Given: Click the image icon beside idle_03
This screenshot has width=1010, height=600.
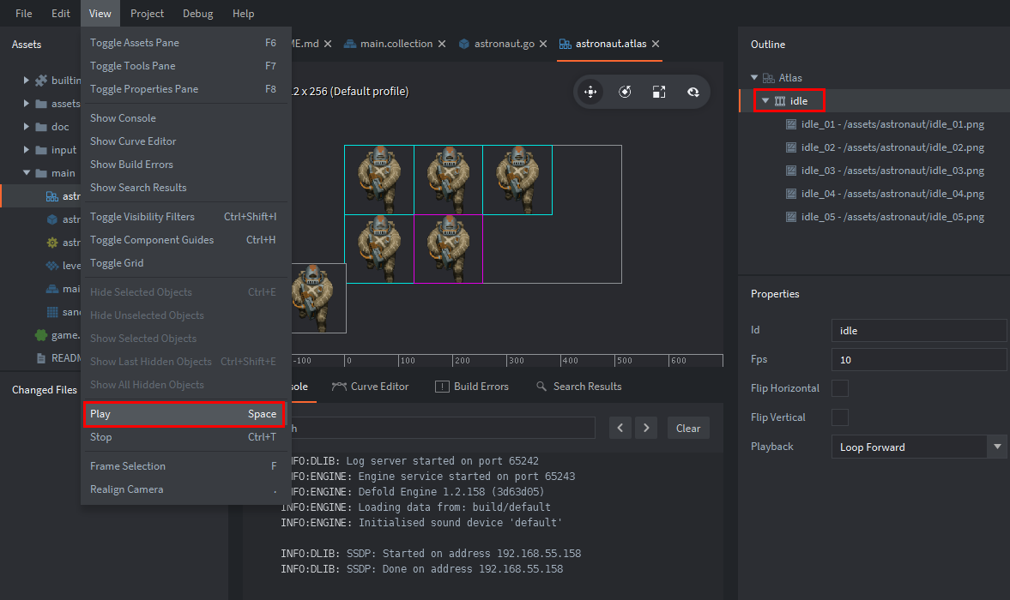Looking at the screenshot, I should (x=791, y=171).
